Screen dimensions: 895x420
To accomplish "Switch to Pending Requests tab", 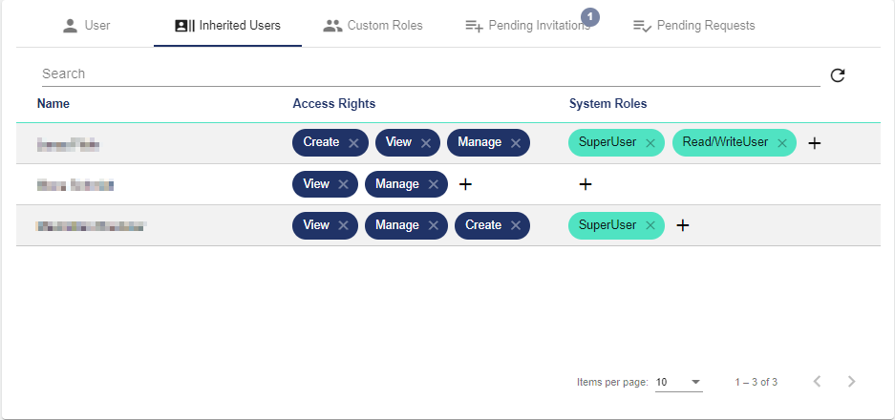I will 693,25.
